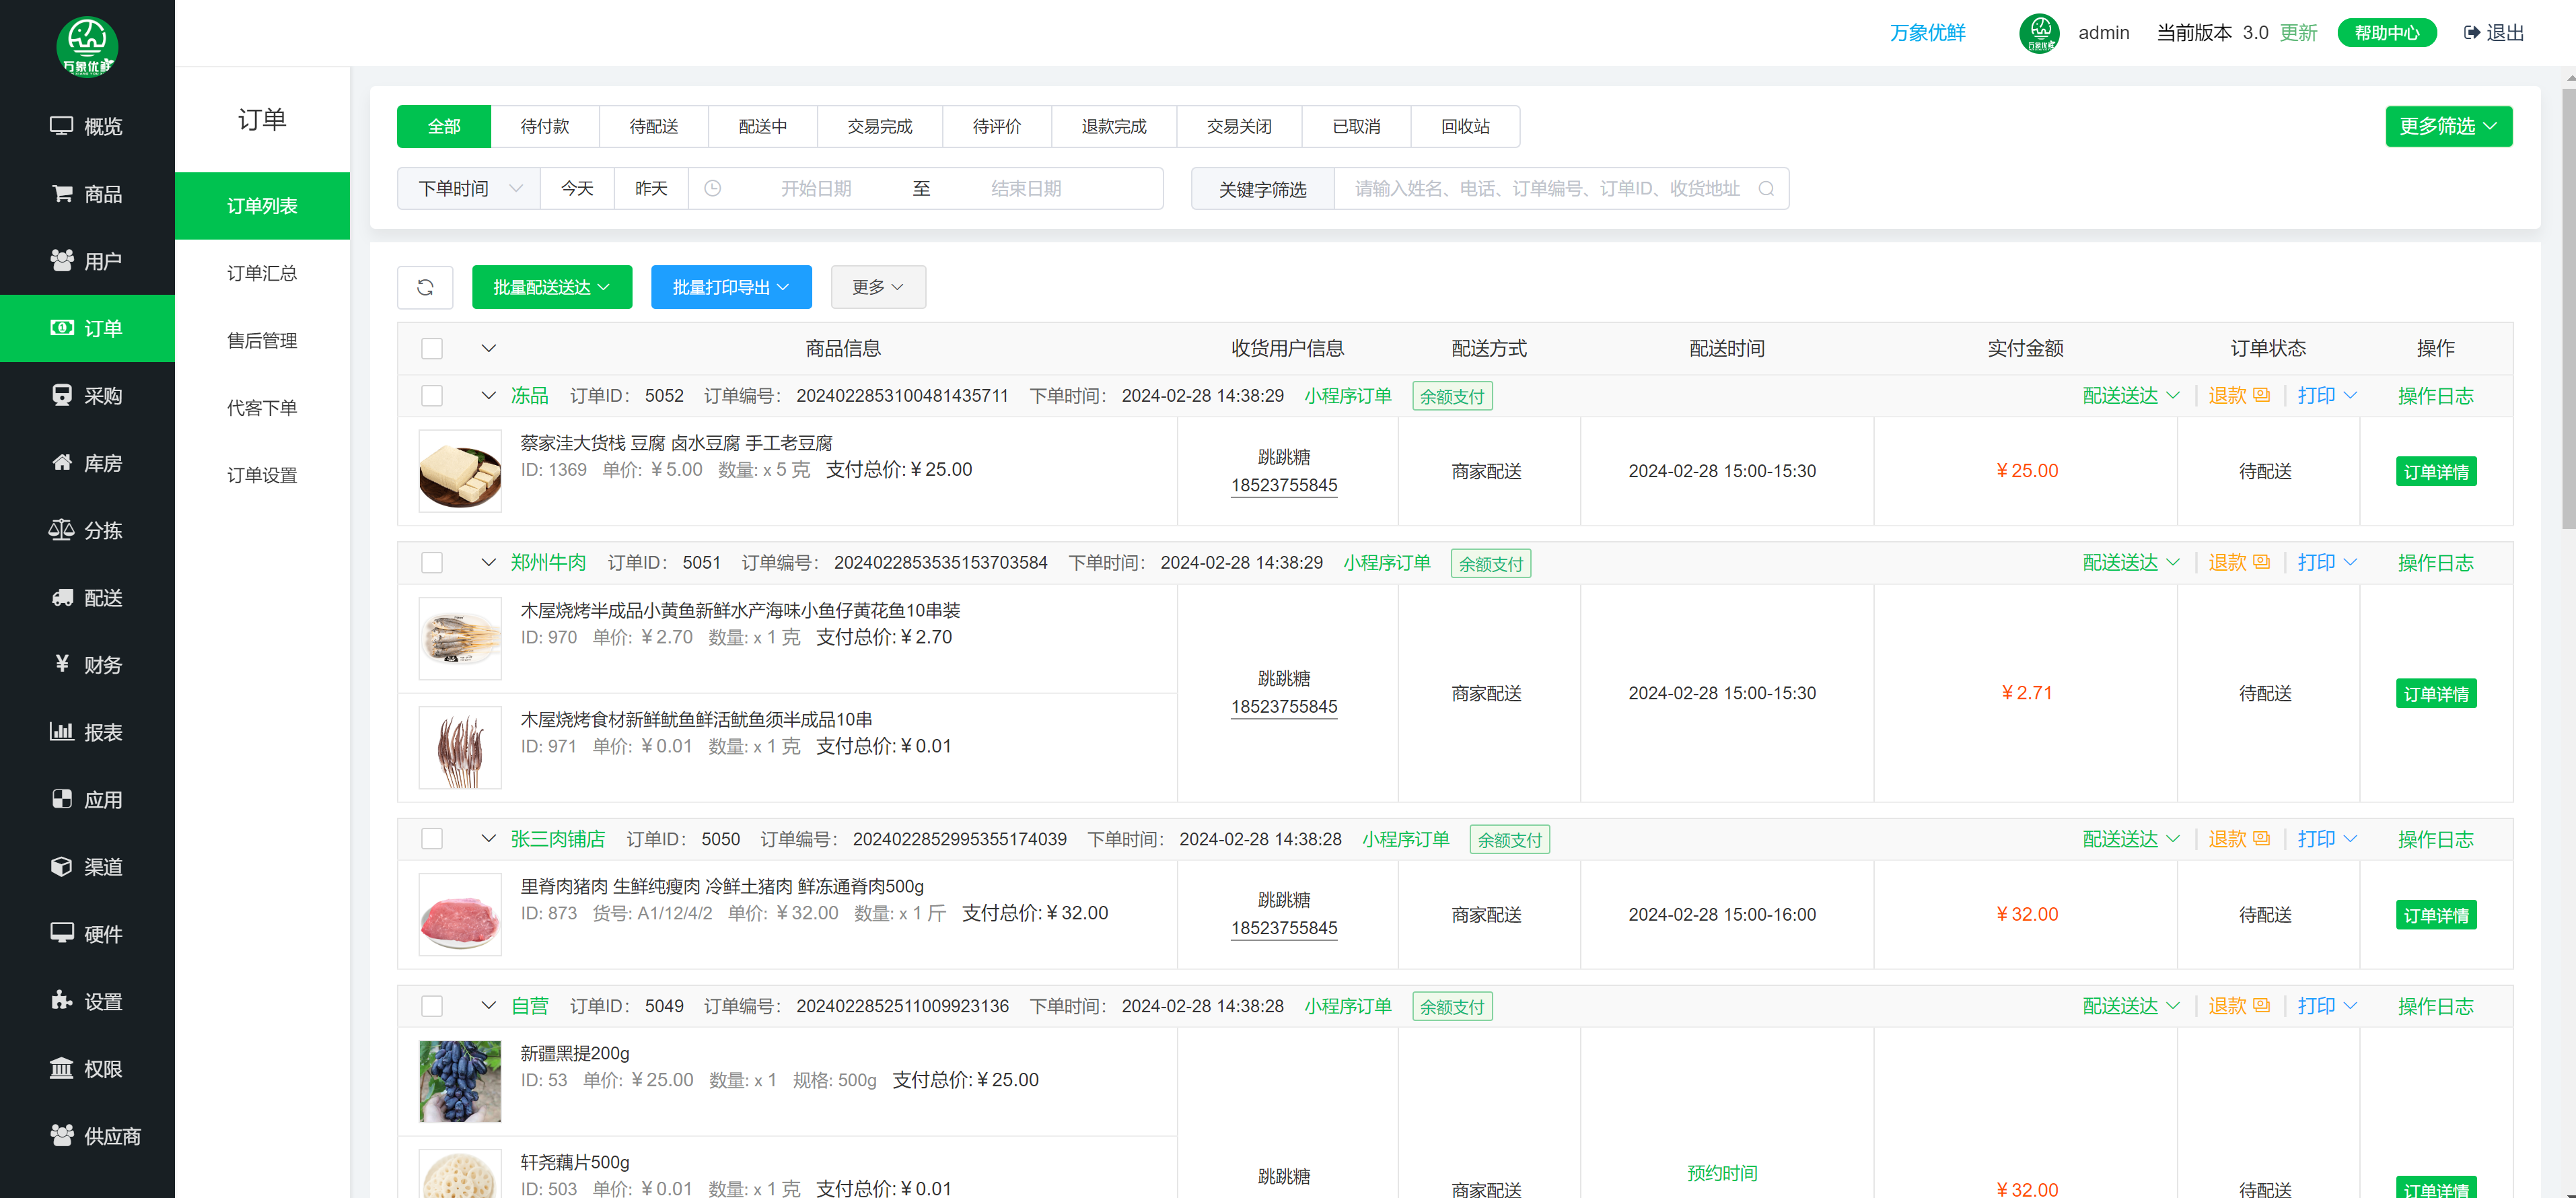
Task: Click the 商品 shopping cart sidebar icon
Action: pos(62,193)
